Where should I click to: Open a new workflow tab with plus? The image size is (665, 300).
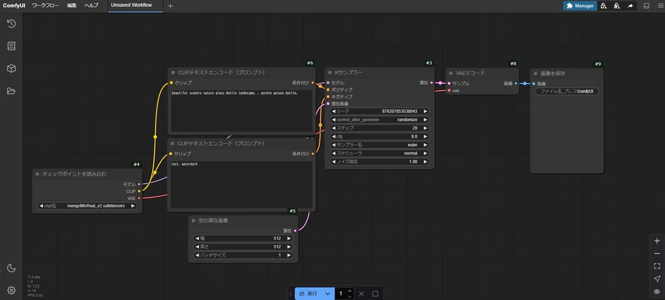click(170, 6)
